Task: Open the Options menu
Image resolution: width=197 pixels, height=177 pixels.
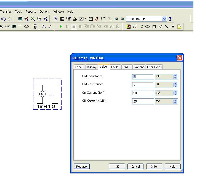Action: 45,12
